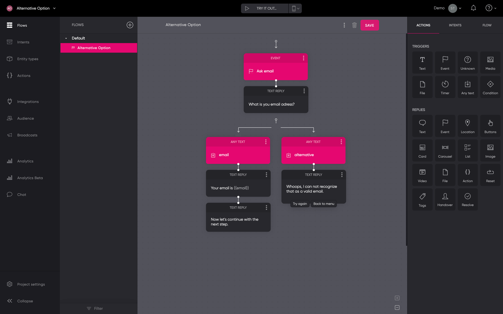Click the Filter field under the flows list
Viewport: 503px width, 314px height.
click(x=98, y=308)
